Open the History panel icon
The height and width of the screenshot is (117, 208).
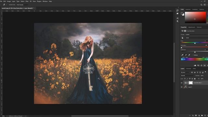177,10
